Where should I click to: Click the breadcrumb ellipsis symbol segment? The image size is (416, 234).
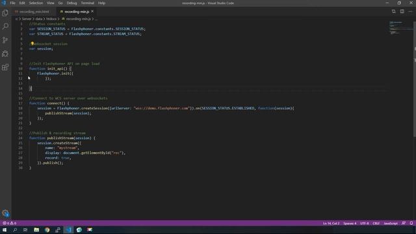pos(96,19)
